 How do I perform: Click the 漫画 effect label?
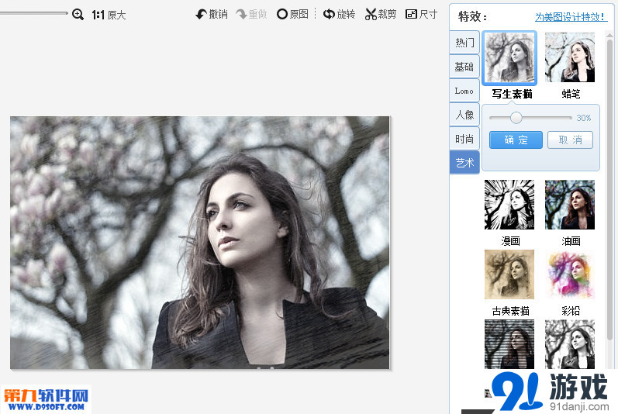[510, 241]
